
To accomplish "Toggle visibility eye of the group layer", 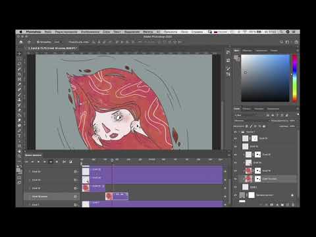I will tap(236, 132).
